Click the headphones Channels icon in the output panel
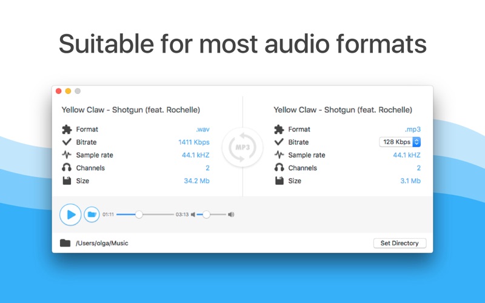The height and width of the screenshot is (303, 485). [279, 168]
